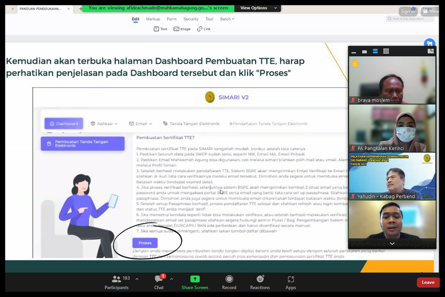Image resolution: width=445 pixels, height=297 pixels.
Task: Switch to gallery view with the grid icon
Action: click(x=386, y=51)
